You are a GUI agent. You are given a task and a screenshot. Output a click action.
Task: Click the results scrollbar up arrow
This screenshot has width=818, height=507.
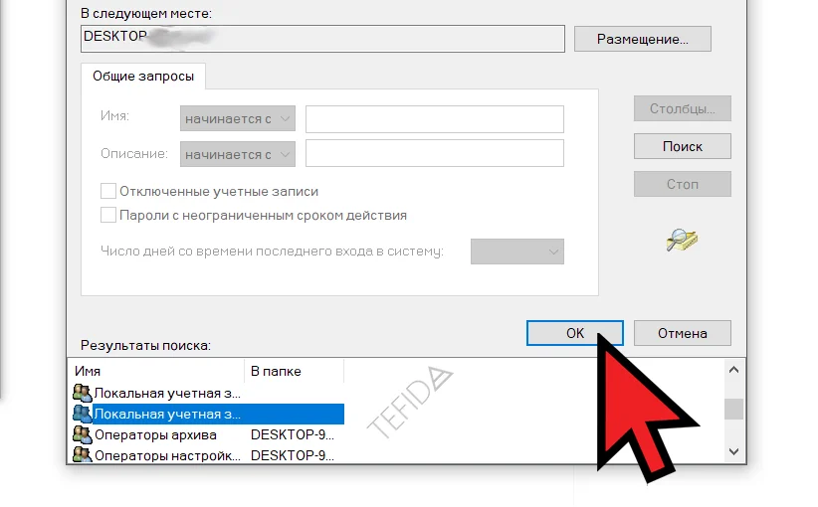(x=733, y=371)
